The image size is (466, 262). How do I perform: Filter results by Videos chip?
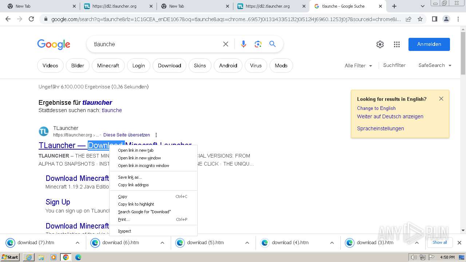[50, 65]
